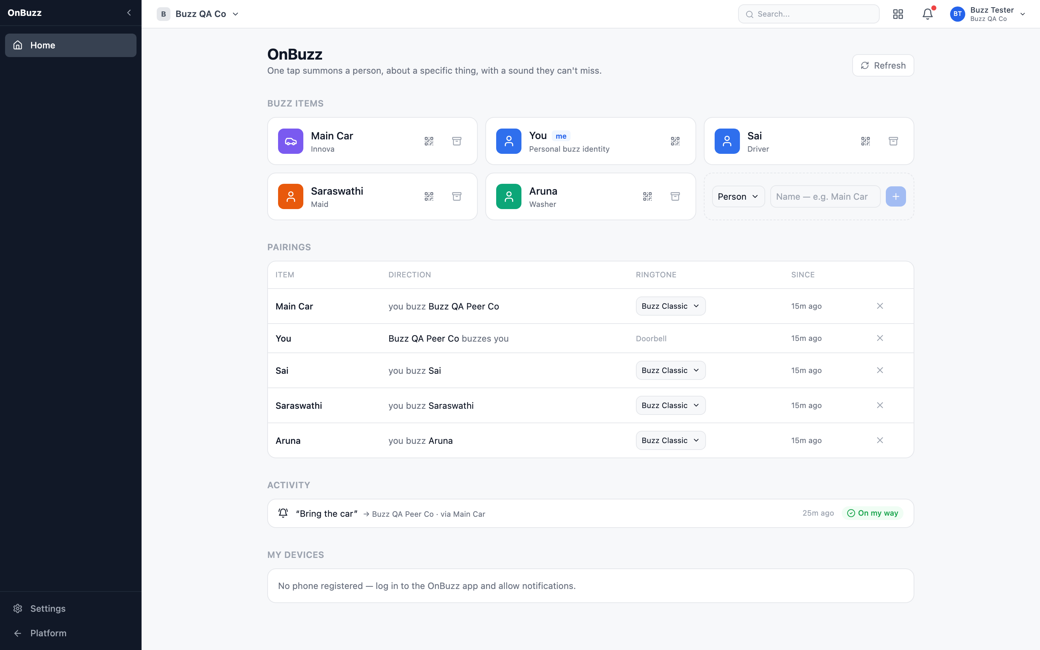Click the blue You person icon
The image size is (1040, 650).
(509, 141)
